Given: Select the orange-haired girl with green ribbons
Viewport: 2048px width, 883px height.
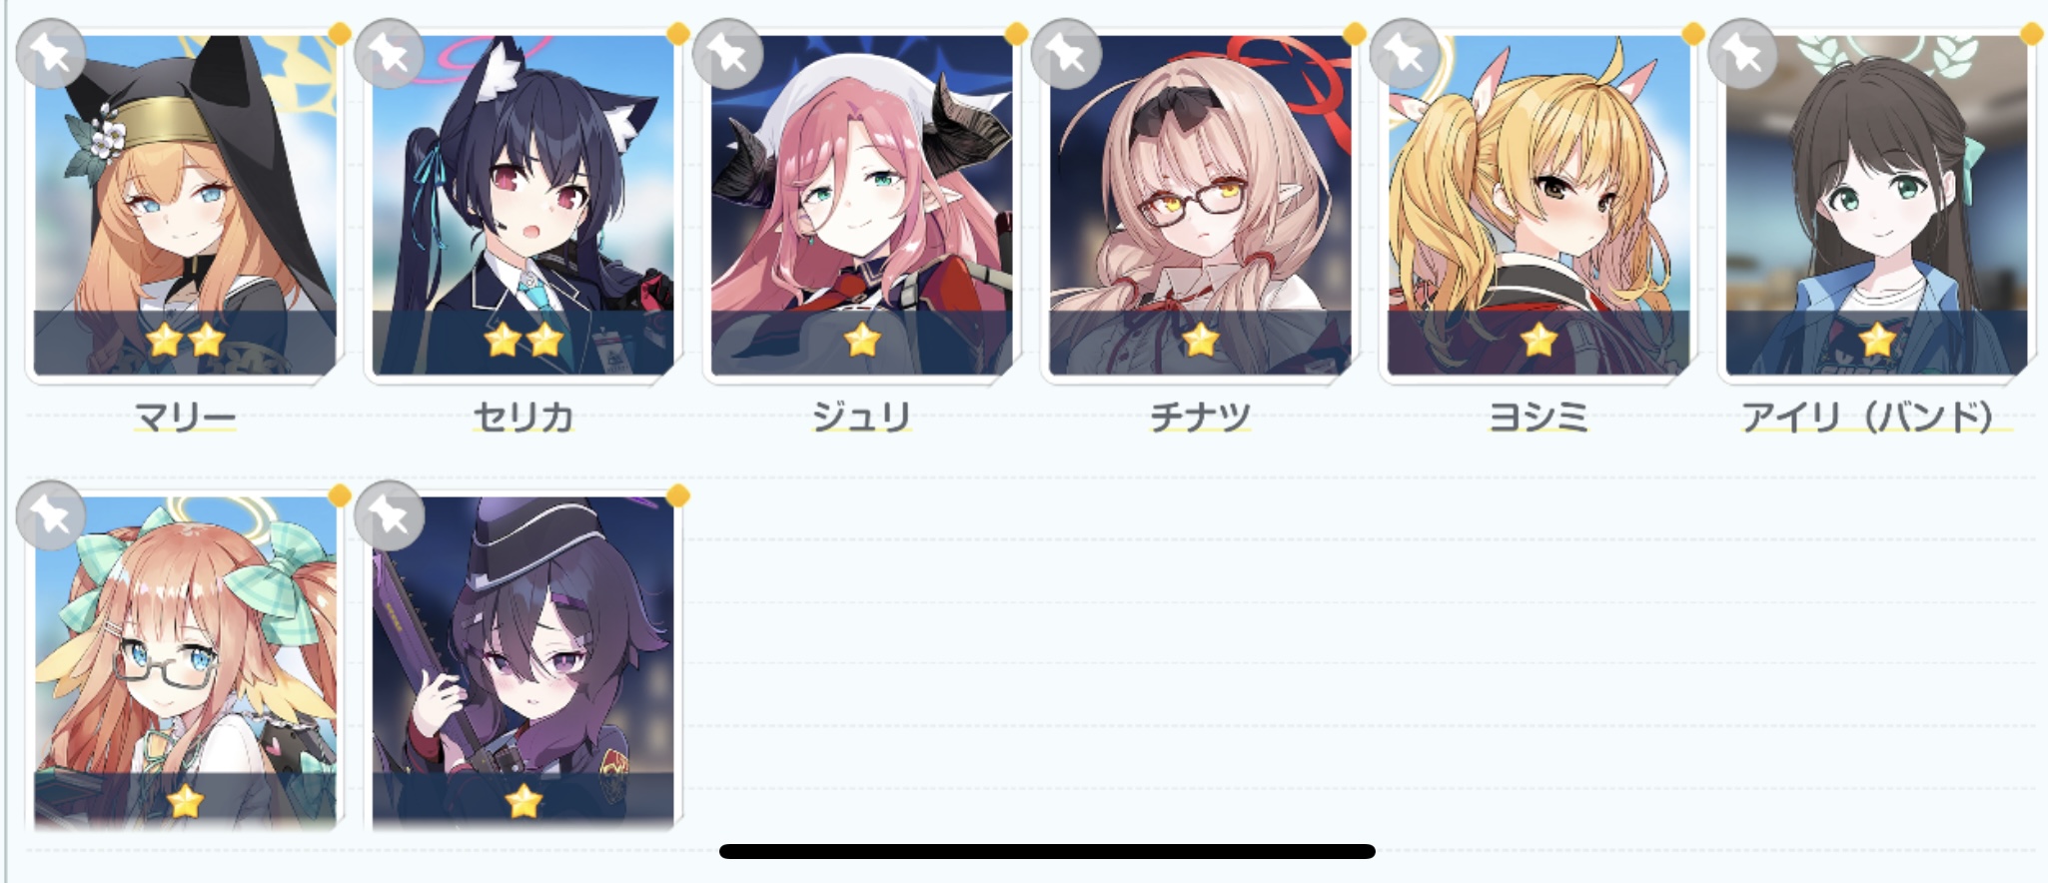Looking at the screenshot, I should [x=185, y=664].
